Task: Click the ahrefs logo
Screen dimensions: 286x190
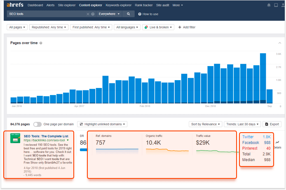Action: coord(15,5)
